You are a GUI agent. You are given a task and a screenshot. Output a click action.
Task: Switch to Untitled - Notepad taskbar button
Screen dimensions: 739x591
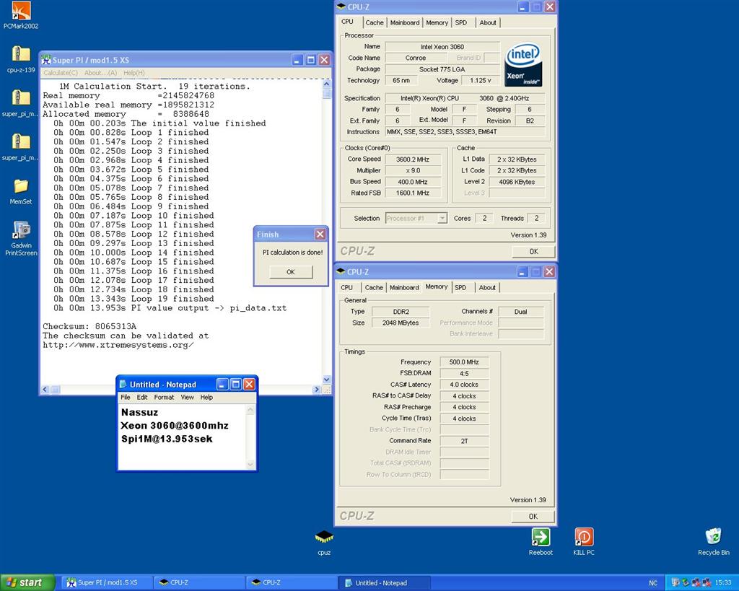[384, 582]
